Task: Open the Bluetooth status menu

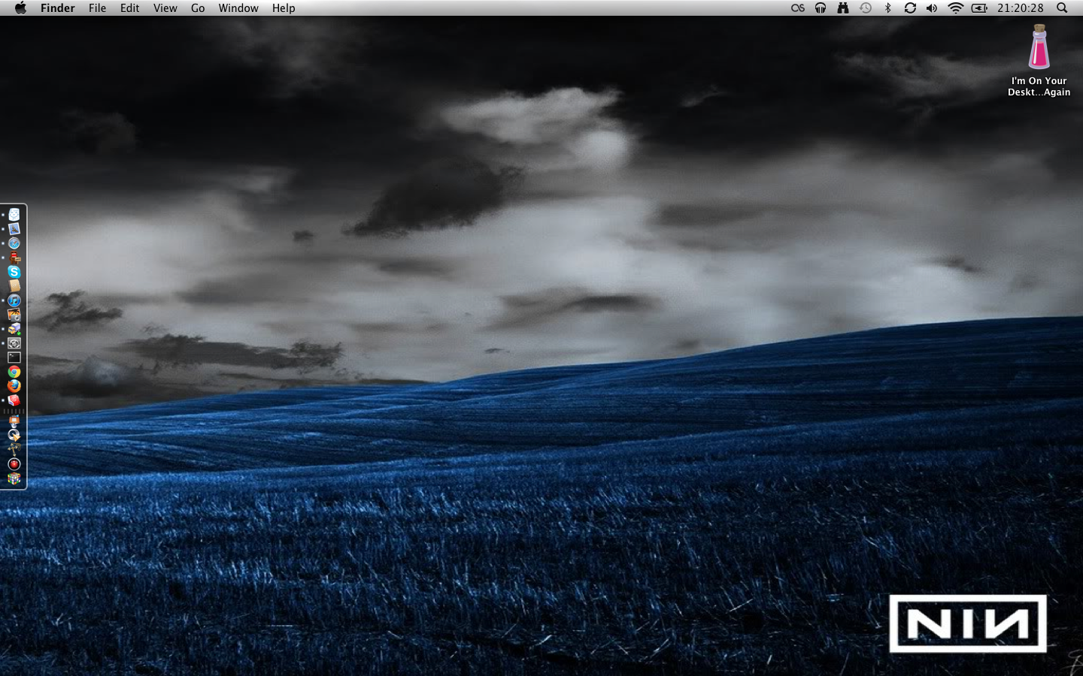Action: pyautogui.click(x=887, y=8)
